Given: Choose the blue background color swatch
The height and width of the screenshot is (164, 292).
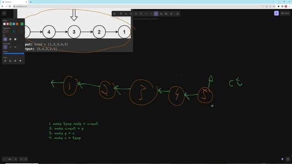Looking at the screenshot, I should coord(14,31).
